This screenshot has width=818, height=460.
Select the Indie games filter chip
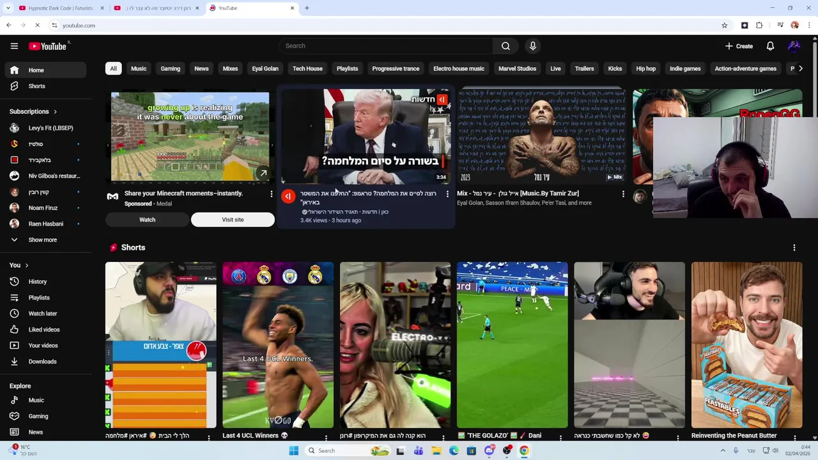[685, 69]
